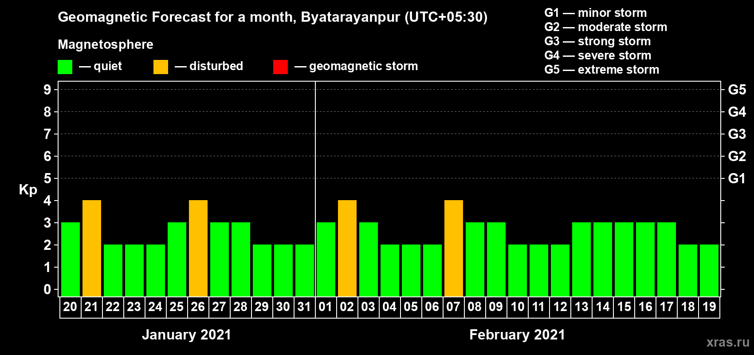Click the Kp value 0 on the left axis
This screenshot has width=754, height=355.
click(47, 289)
